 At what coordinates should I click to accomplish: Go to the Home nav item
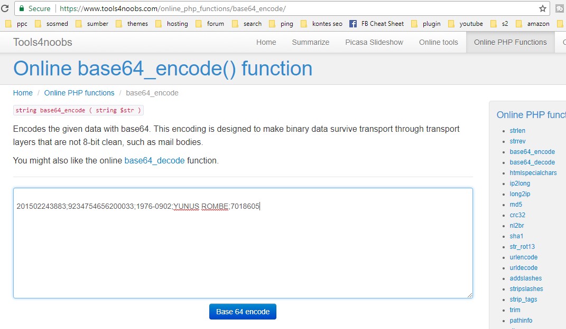pos(266,42)
